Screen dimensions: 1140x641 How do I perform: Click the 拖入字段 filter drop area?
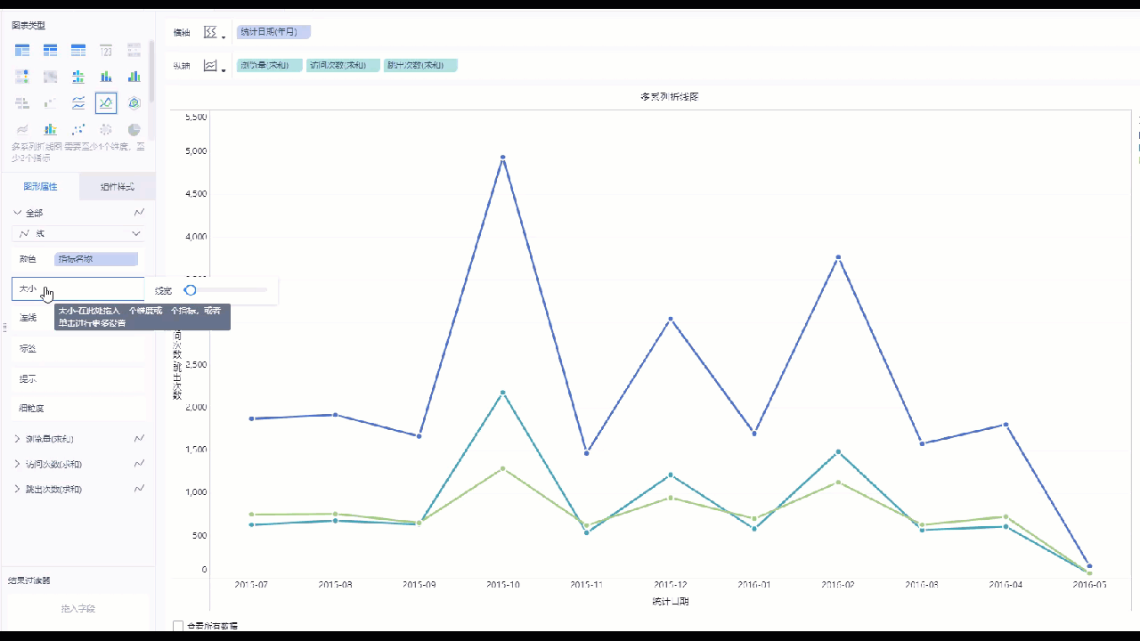pos(78,608)
